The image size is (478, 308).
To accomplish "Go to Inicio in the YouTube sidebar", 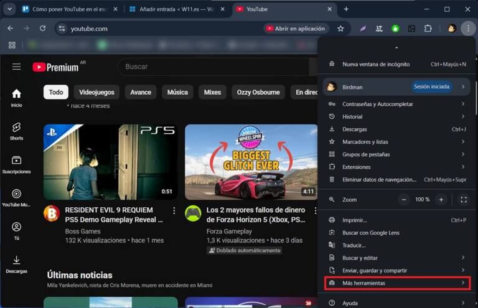I will [16, 98].
